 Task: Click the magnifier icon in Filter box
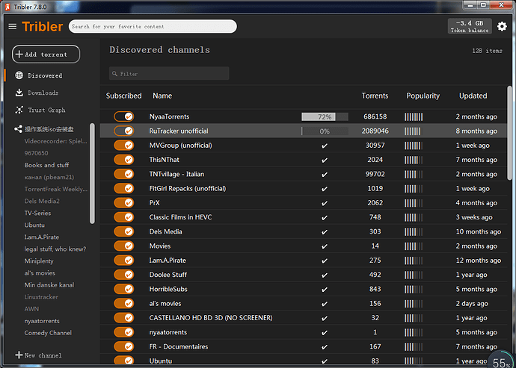[114, 74]
